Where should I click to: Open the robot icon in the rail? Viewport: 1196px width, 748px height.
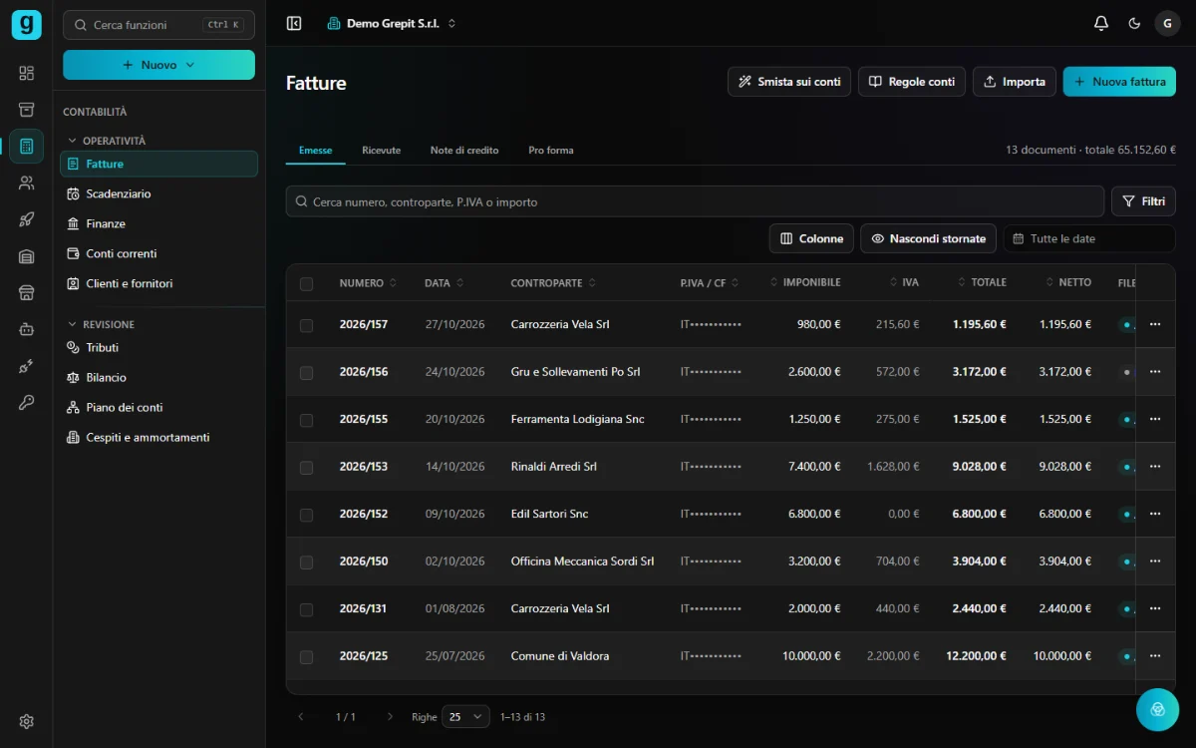26,329
